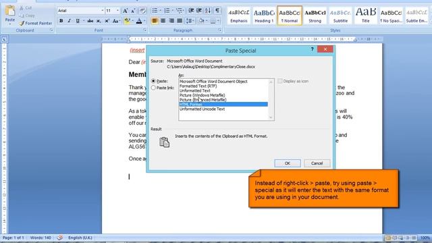Apply Subscript formatting
Viewport: 432px width, 243px height.
tap(99, 21)
